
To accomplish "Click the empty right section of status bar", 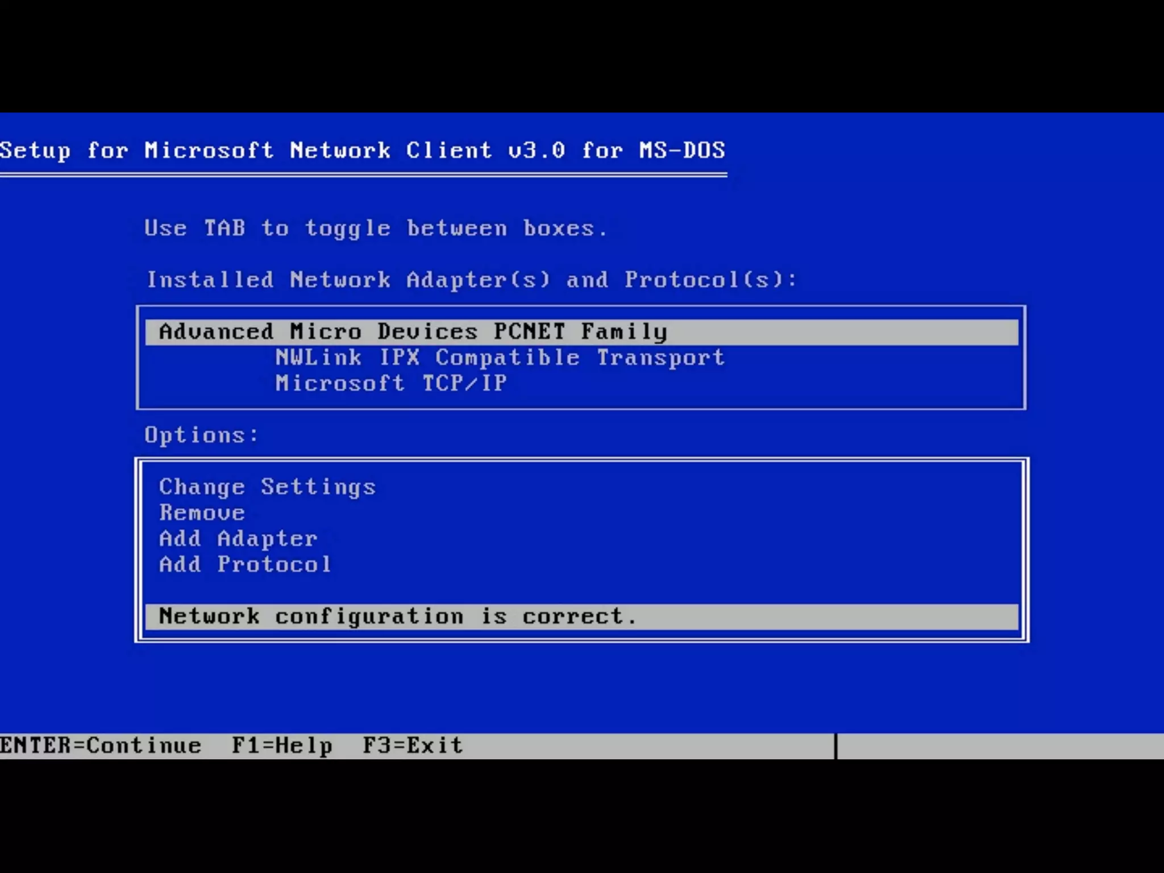I will [x=1000, y=746].
